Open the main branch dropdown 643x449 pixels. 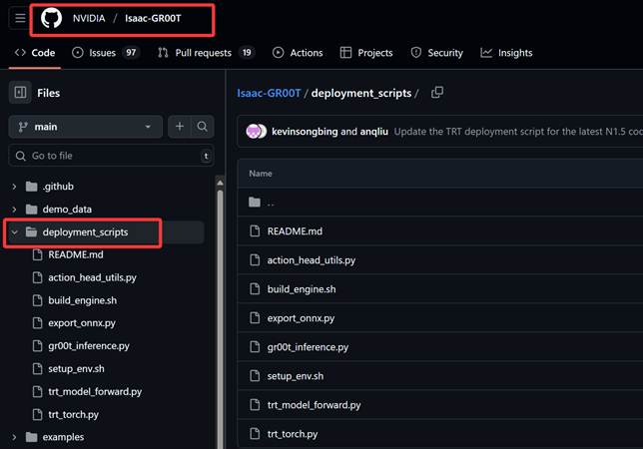(85, 127)
